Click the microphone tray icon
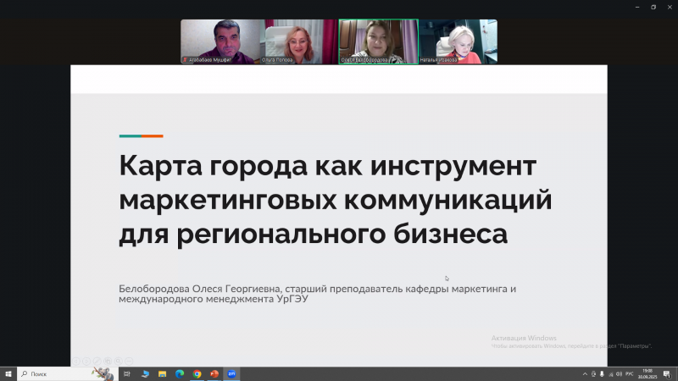 coord(602,373)
